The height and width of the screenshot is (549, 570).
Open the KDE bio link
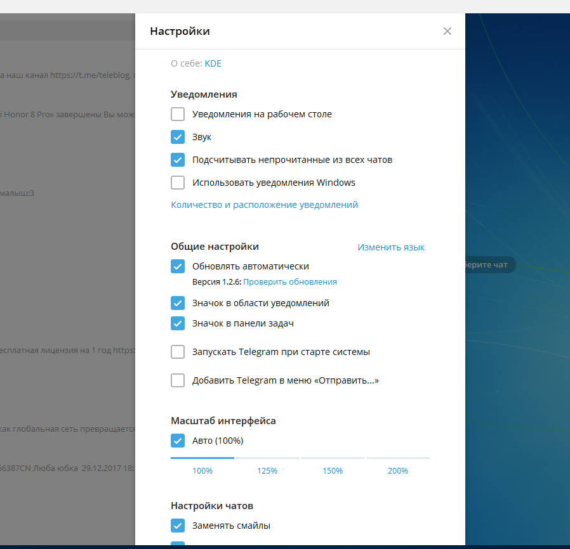pyautogui.click(x=213, y=63)
